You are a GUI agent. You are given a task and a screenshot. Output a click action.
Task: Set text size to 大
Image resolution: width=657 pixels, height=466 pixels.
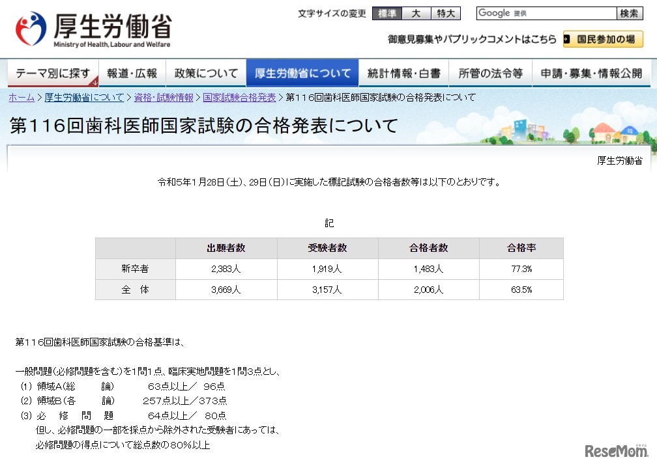[416, 14]
